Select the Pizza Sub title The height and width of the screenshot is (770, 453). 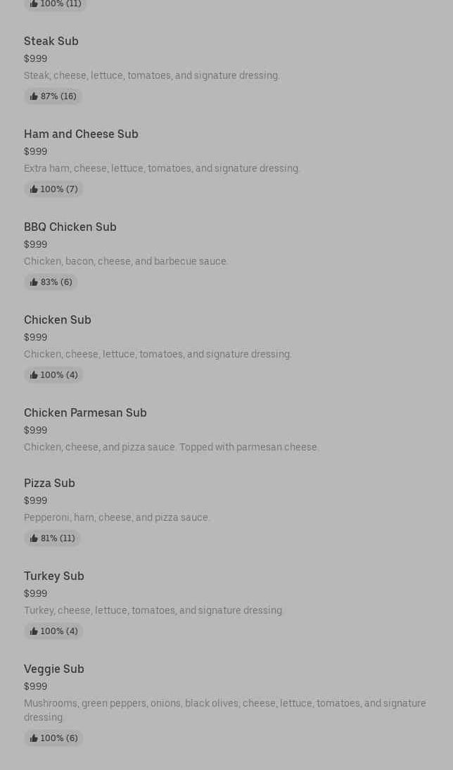pos(49,484)
